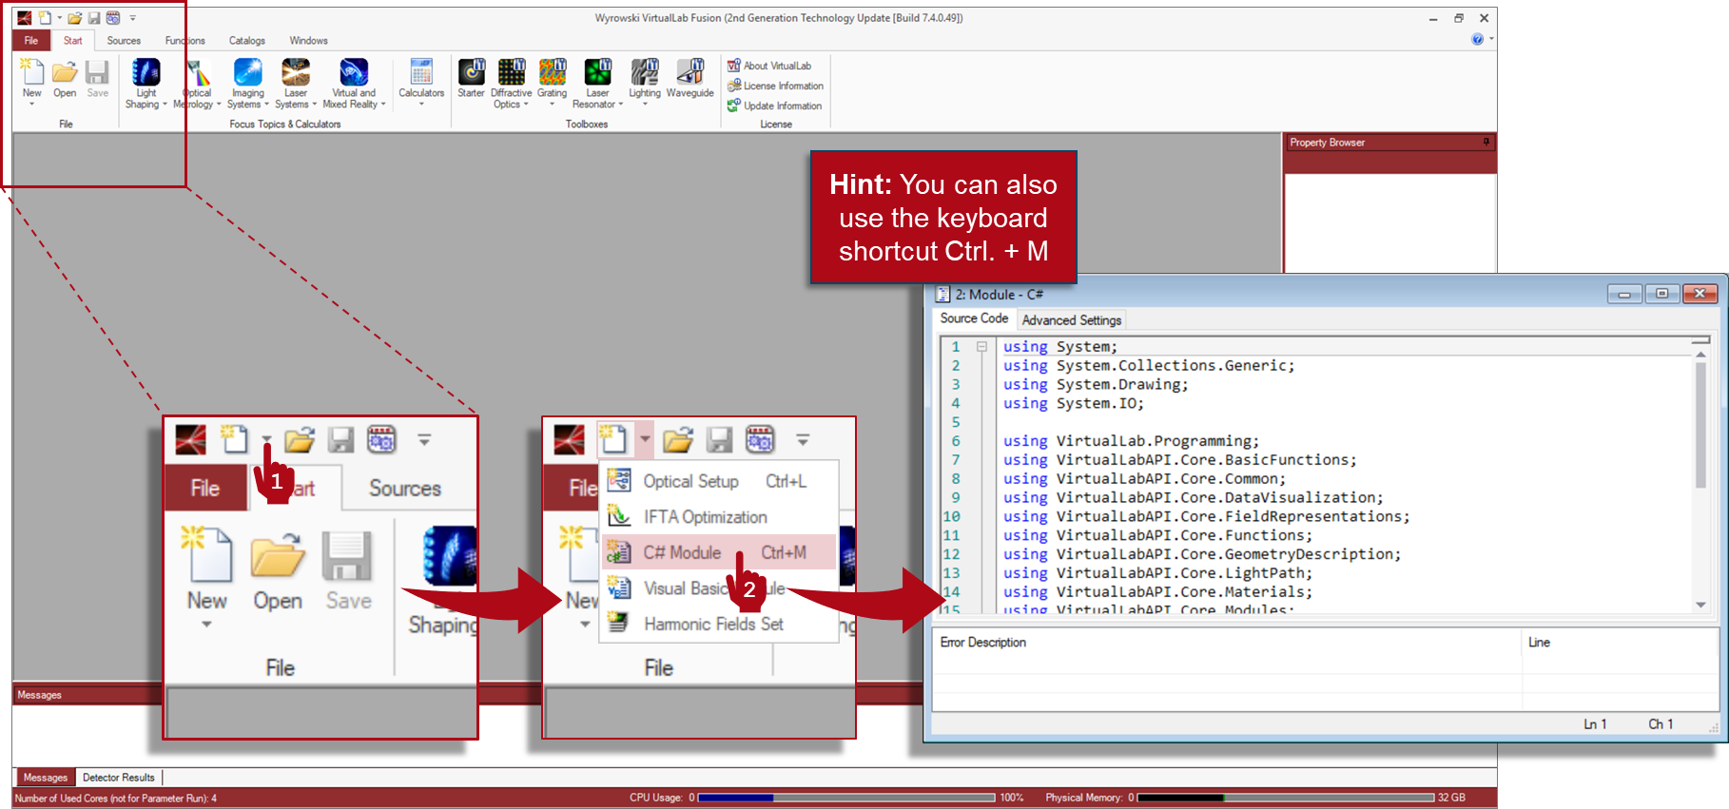Screen dimensions: 1729x809
Task: Pin the Property Browser panel
Action: [x=1486, y=142]
